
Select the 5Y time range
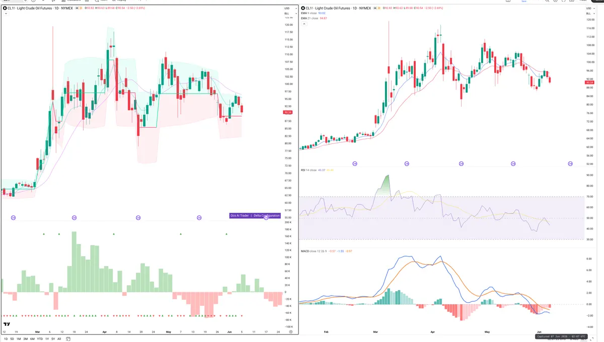53,339
